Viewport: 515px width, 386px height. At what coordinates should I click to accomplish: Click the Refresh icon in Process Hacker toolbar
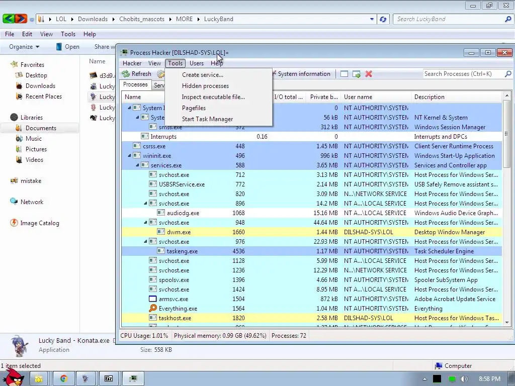point(126,74)
